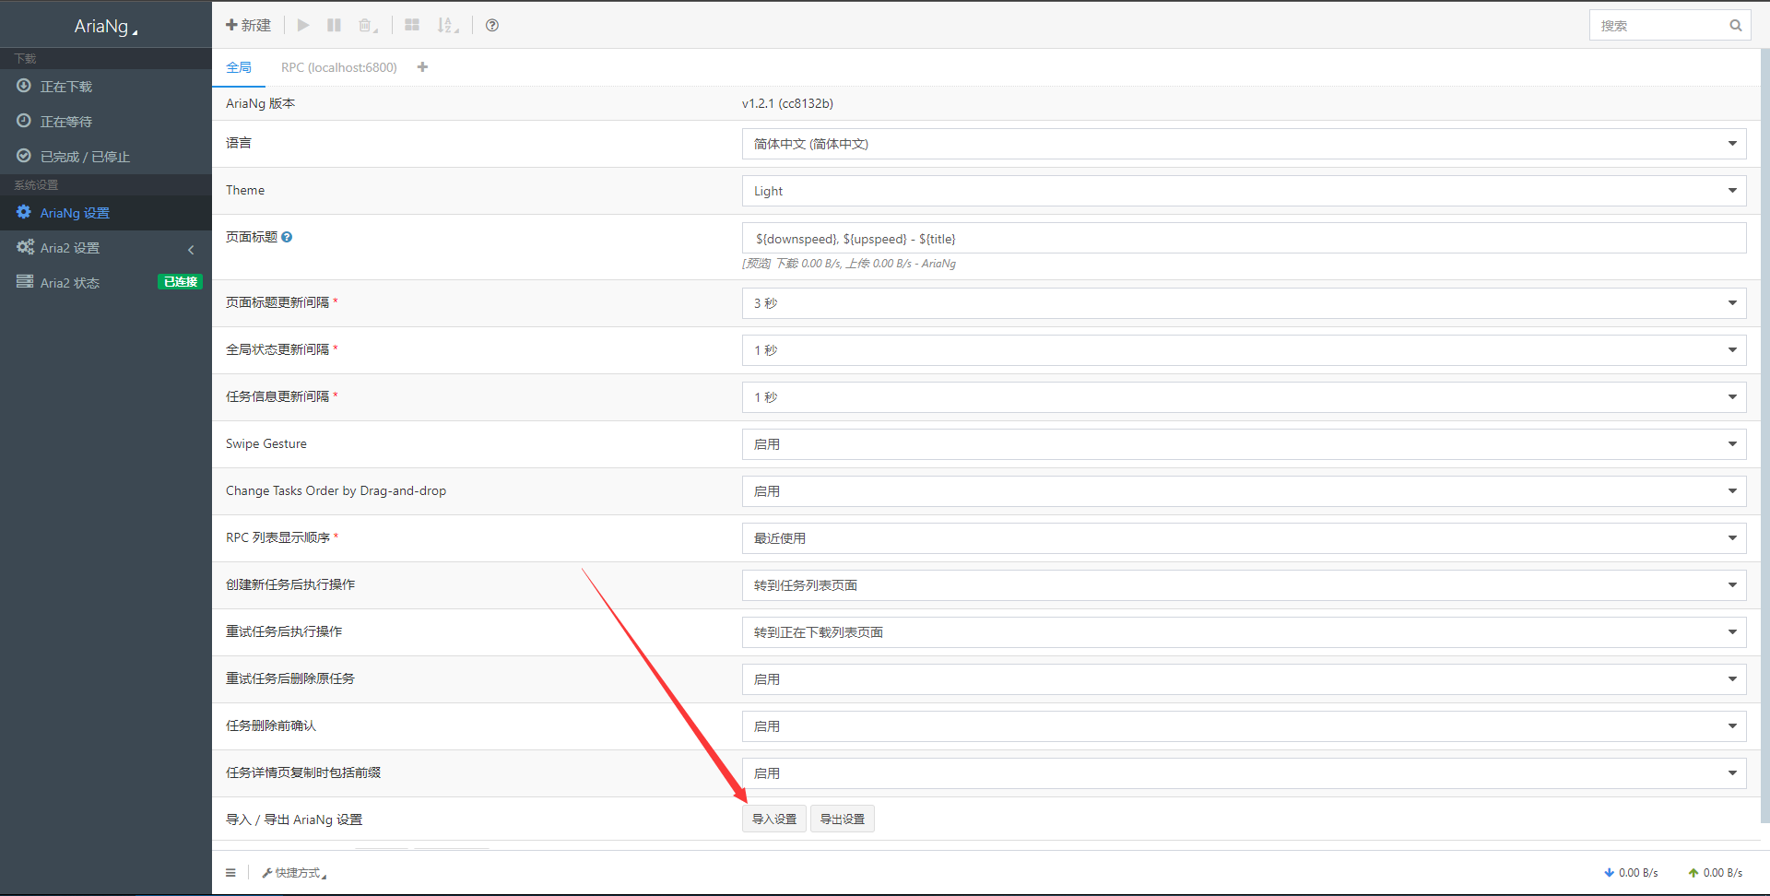Image resolution: width=1770 pixels, height=896 pixels.
Task: Open the Swipe Gesture dropdown
Action: [1244, 444]
